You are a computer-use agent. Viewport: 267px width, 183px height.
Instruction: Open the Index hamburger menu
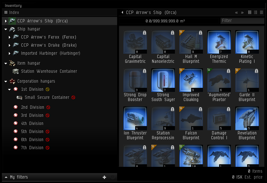[6, 12]
